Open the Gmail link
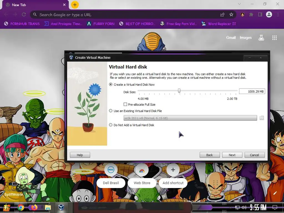Image resolution: width=284 pixels, height=213 pixels. [x=231, y=37]
